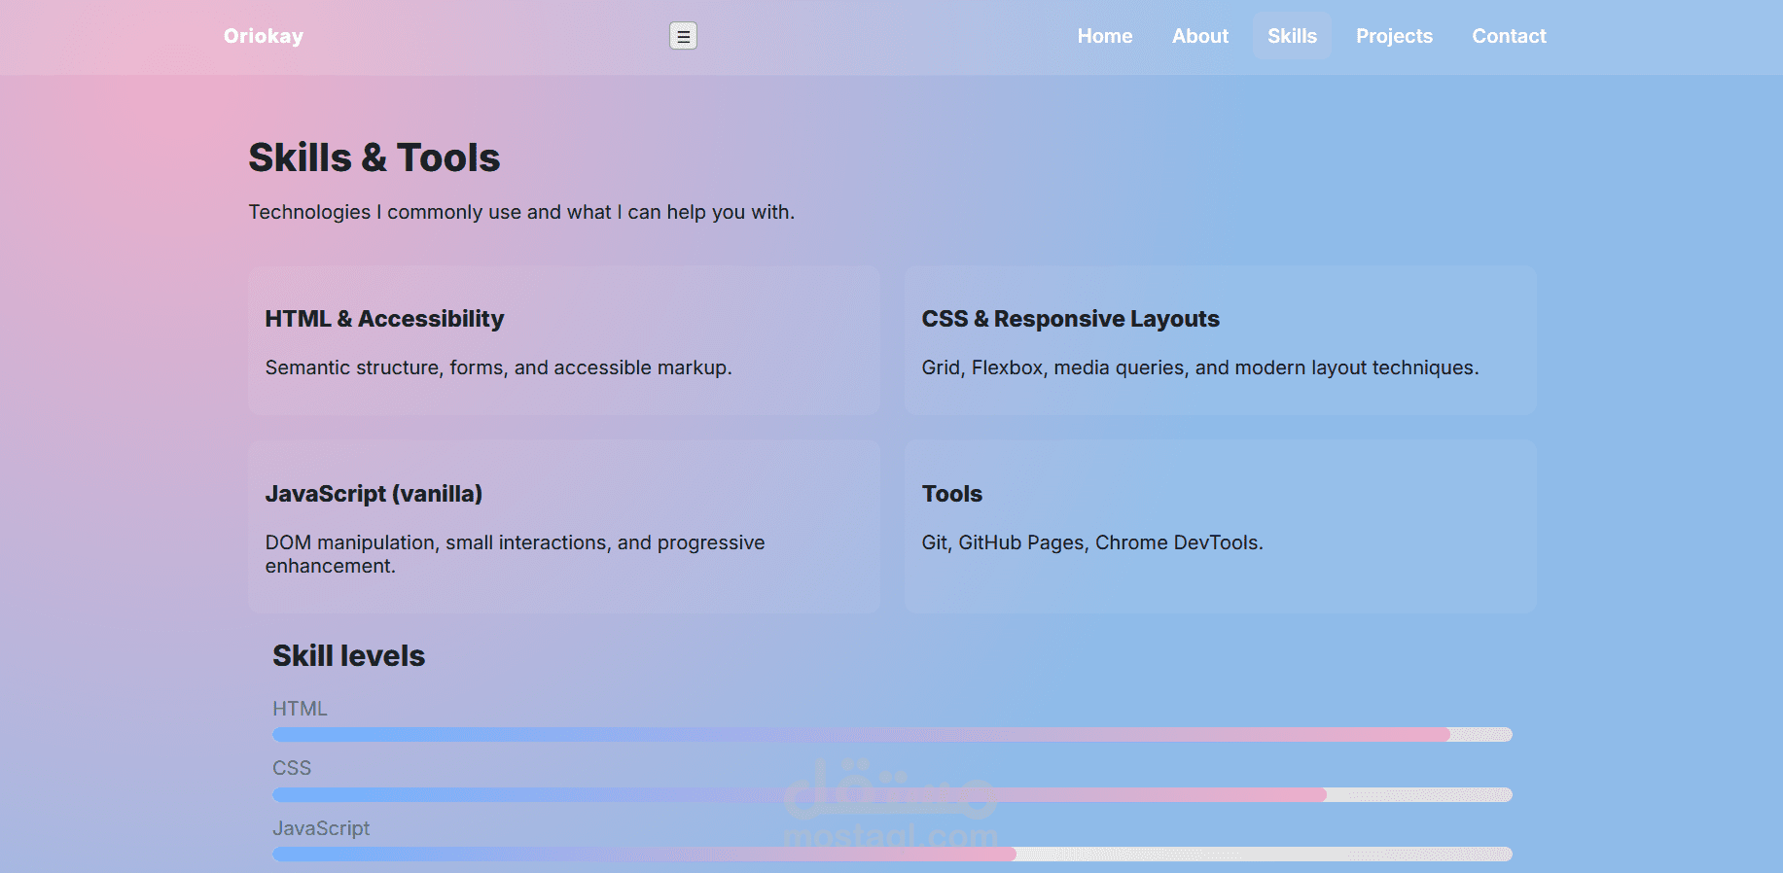Click the Skill levels heading

(348, 656)
